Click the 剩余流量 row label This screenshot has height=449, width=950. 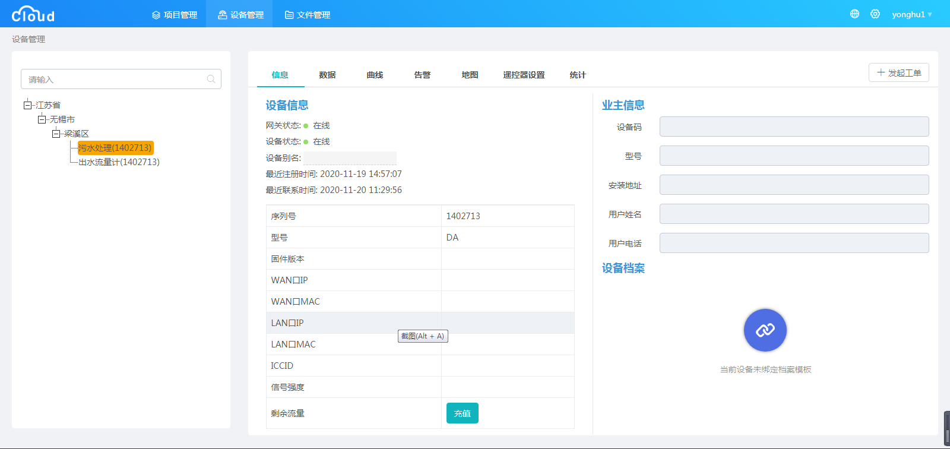[x=288, y=413]
